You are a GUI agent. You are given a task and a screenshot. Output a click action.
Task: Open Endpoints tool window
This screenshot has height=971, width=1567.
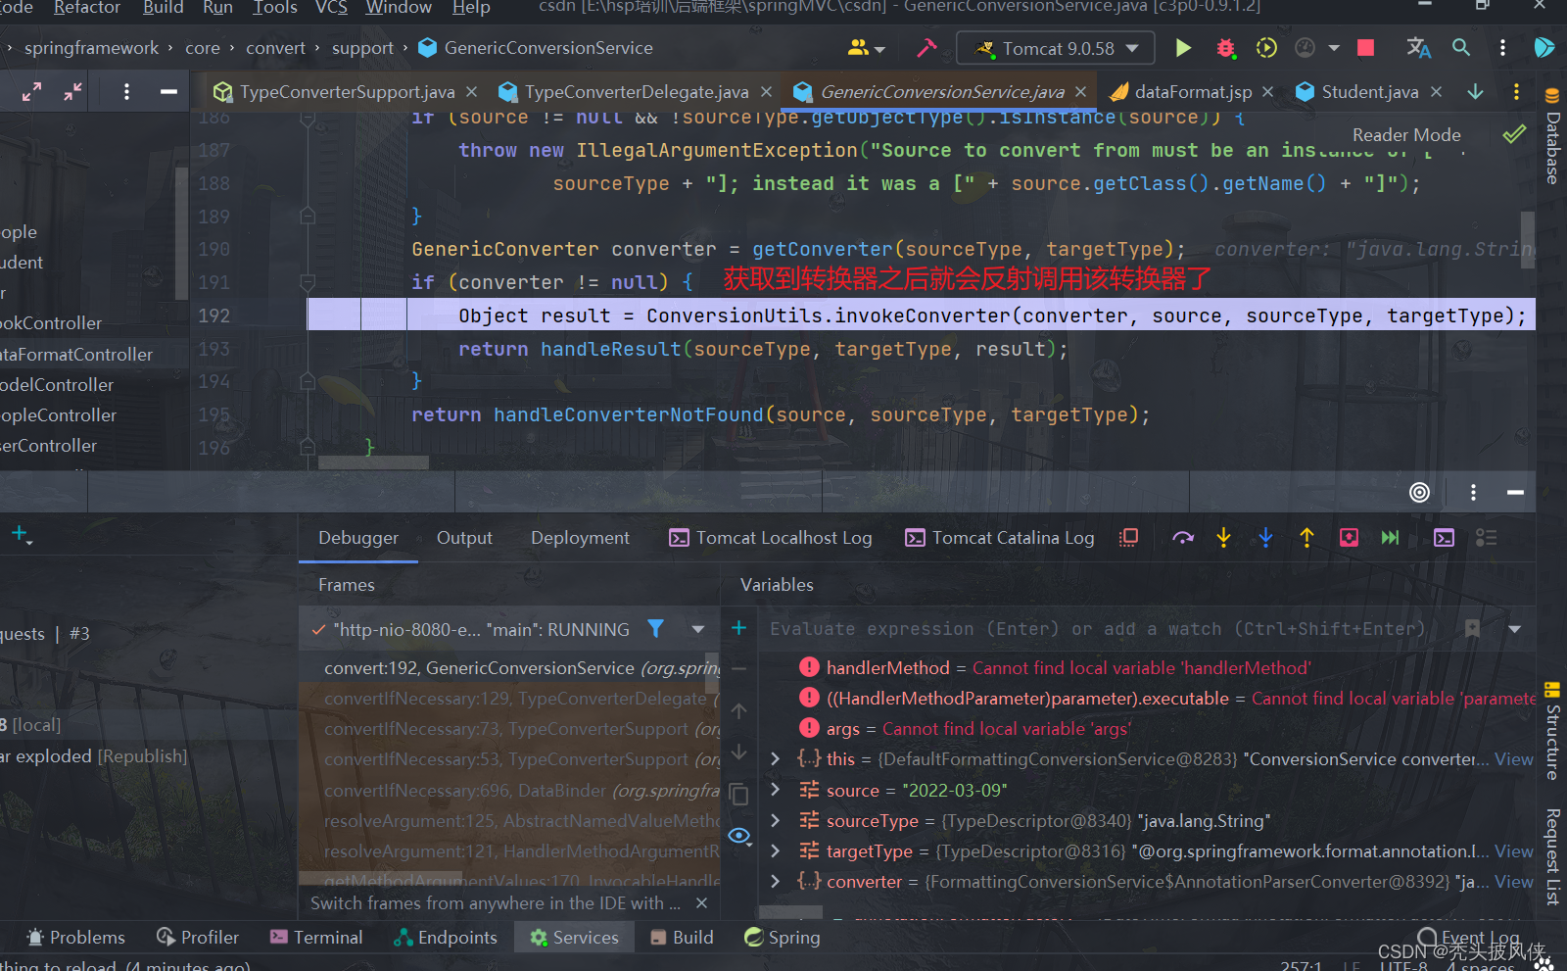tap(446, 938)
